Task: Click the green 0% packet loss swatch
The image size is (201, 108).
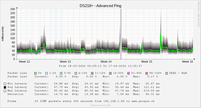Action: point(36,73)
